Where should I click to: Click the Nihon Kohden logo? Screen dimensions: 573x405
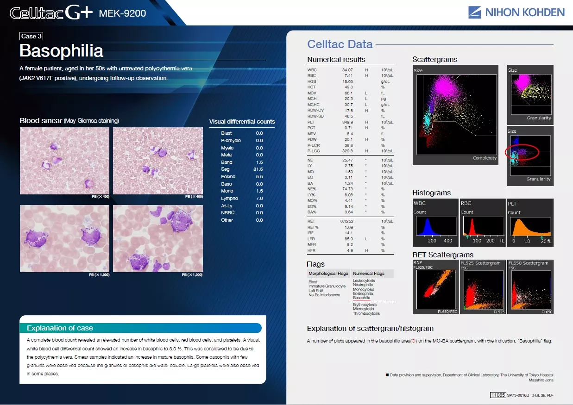pos(516,12)
